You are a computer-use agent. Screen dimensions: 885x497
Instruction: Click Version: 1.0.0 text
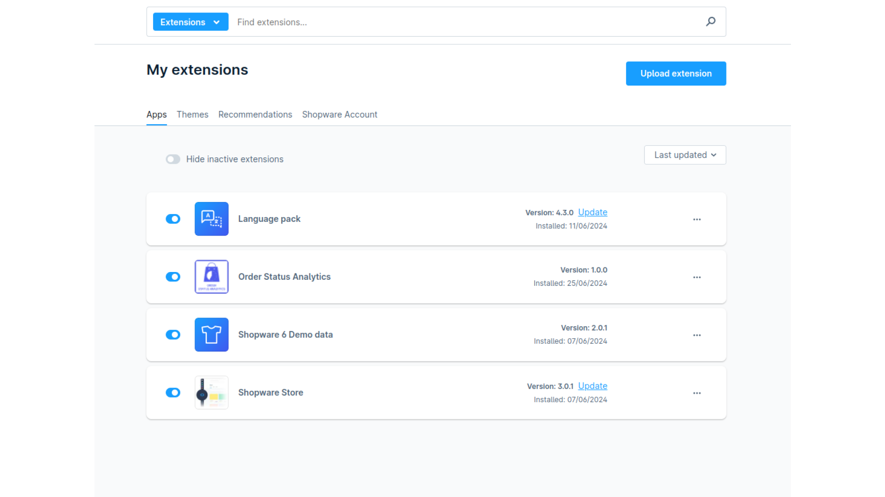coord(584,270)
